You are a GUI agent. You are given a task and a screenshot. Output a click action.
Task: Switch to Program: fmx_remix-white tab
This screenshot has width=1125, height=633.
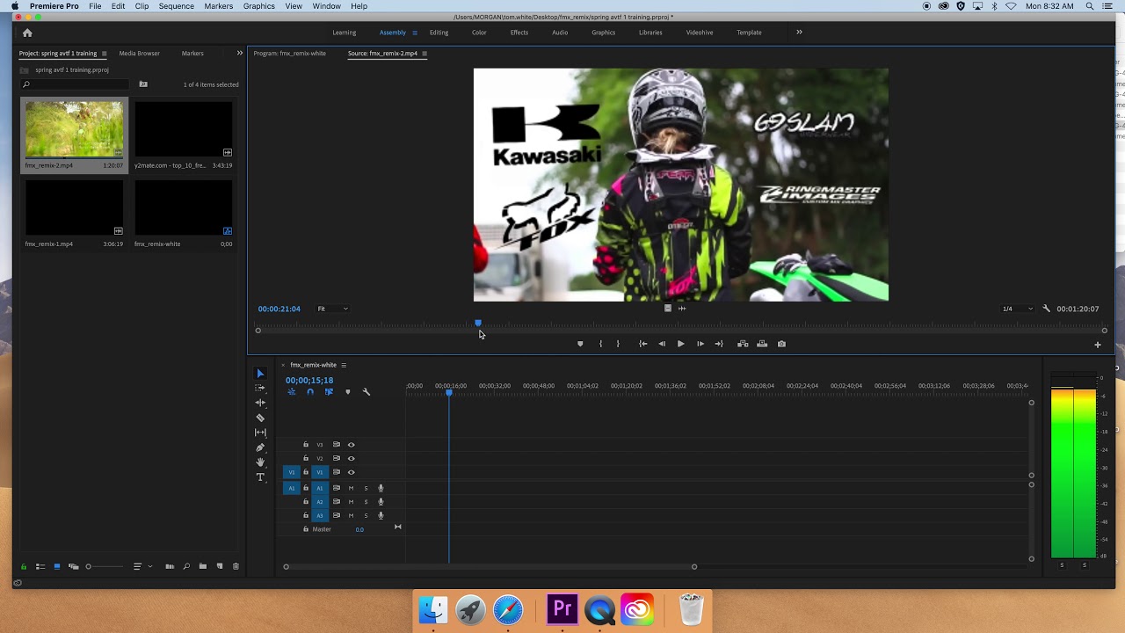click(x=289, y=54)
